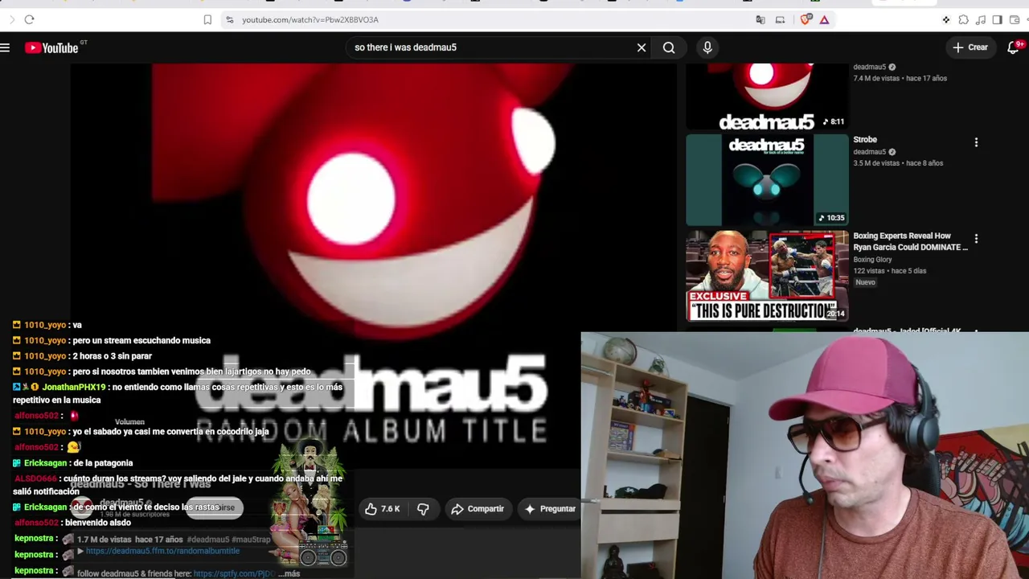Start voice search with the microphone icon
The image size is (1029, 579).
707,47
